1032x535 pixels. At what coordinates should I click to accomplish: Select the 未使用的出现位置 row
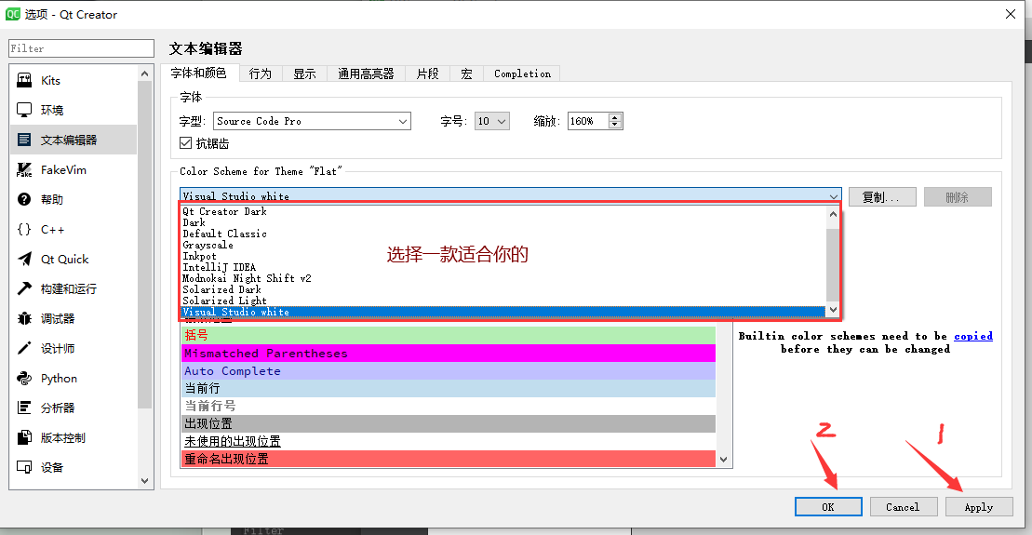click(x=449, y=441)
